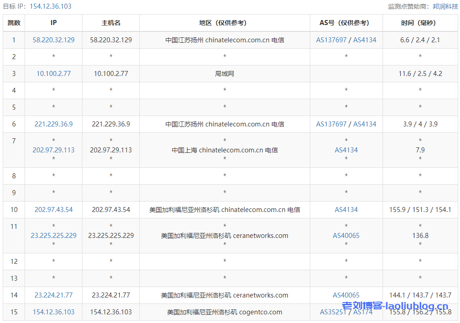Click the blue IP link 58.220.32.129
The height and width of the screenshot is (323, 460).
tap(54, 40)
